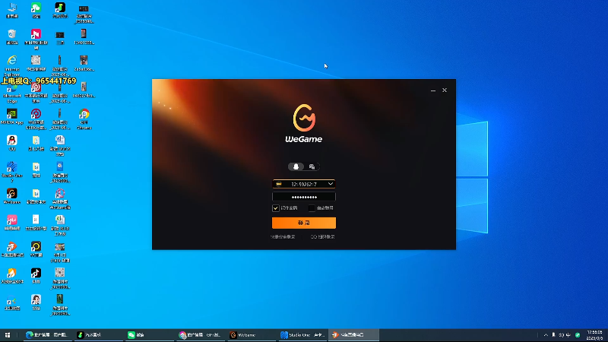Image resolution: width=608 pixels, height=342 pixels.
Task: Open the orange flame desktop shortcut
Action: click(x=12, y=275)
